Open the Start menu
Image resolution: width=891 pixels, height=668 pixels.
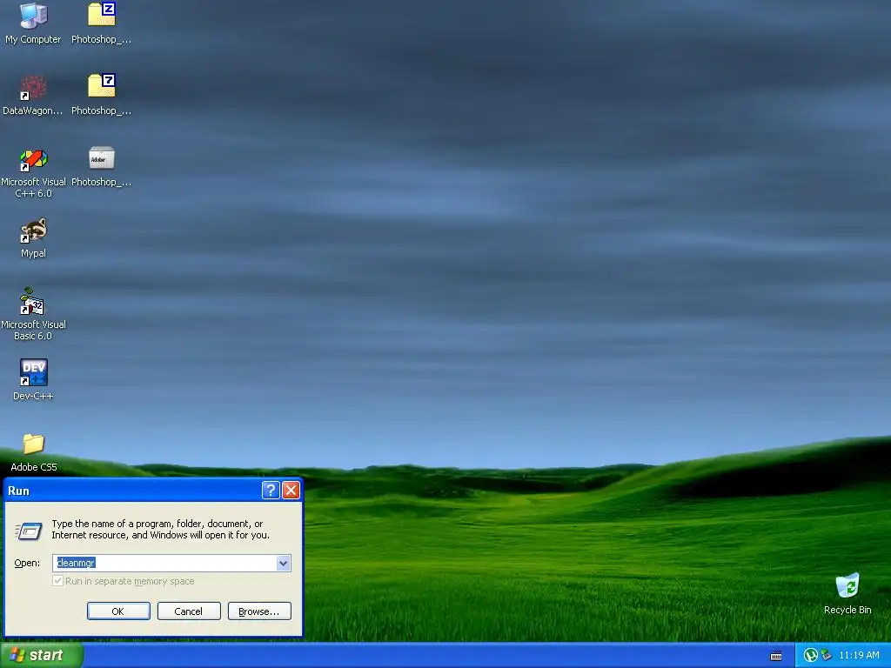coord(41,655)
